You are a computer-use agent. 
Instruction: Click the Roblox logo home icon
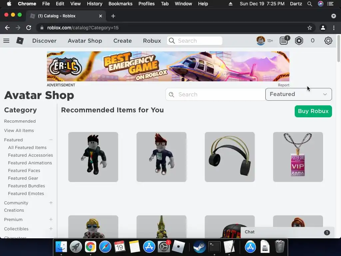coord(20,41)
